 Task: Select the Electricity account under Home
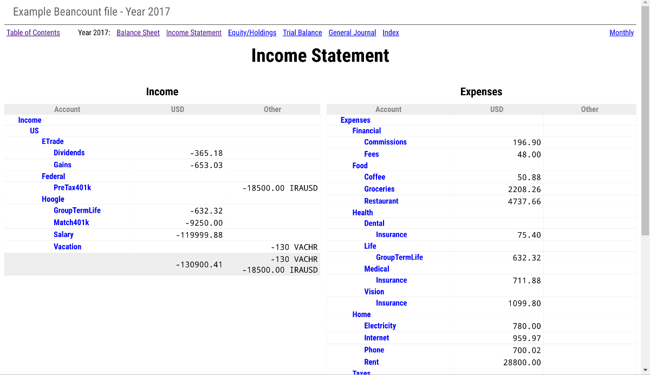click(x=380, y=326)
